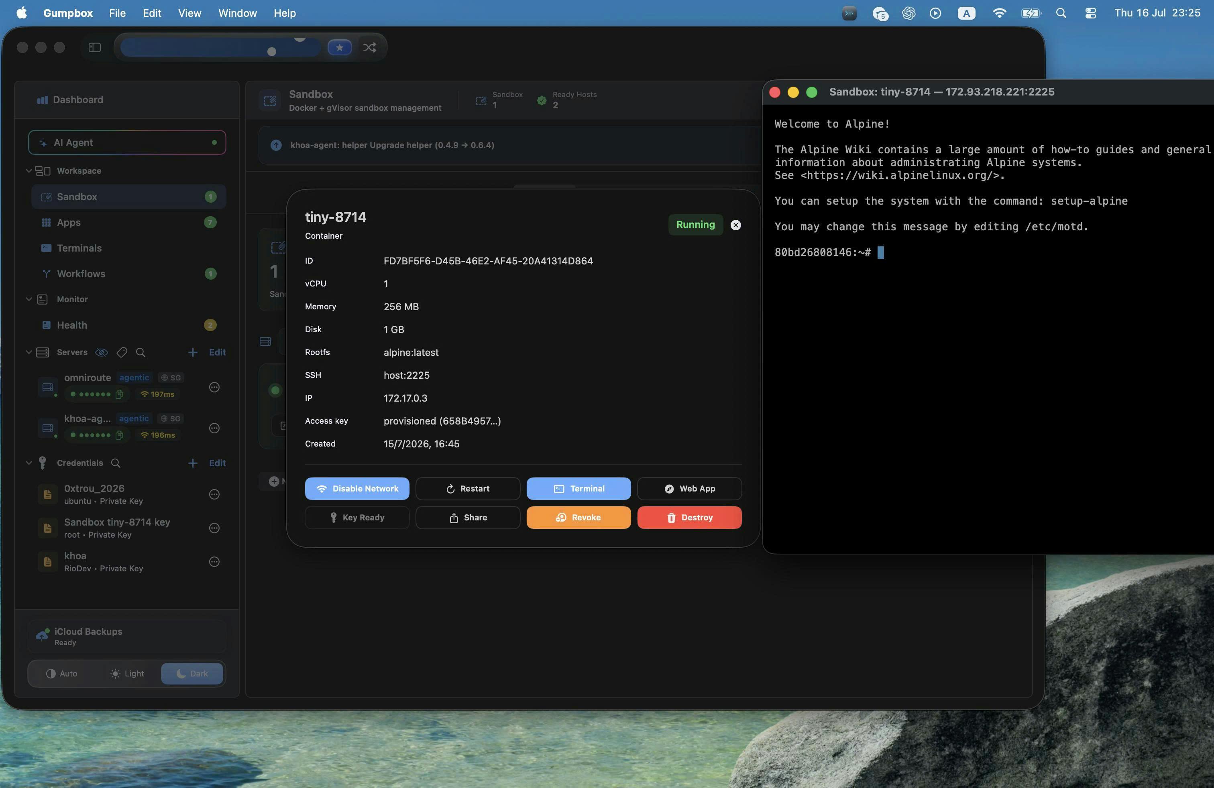This screenshot has height=788, width=1214.
Task: Collapse the Servers section chevron
Action: point(29,352)
